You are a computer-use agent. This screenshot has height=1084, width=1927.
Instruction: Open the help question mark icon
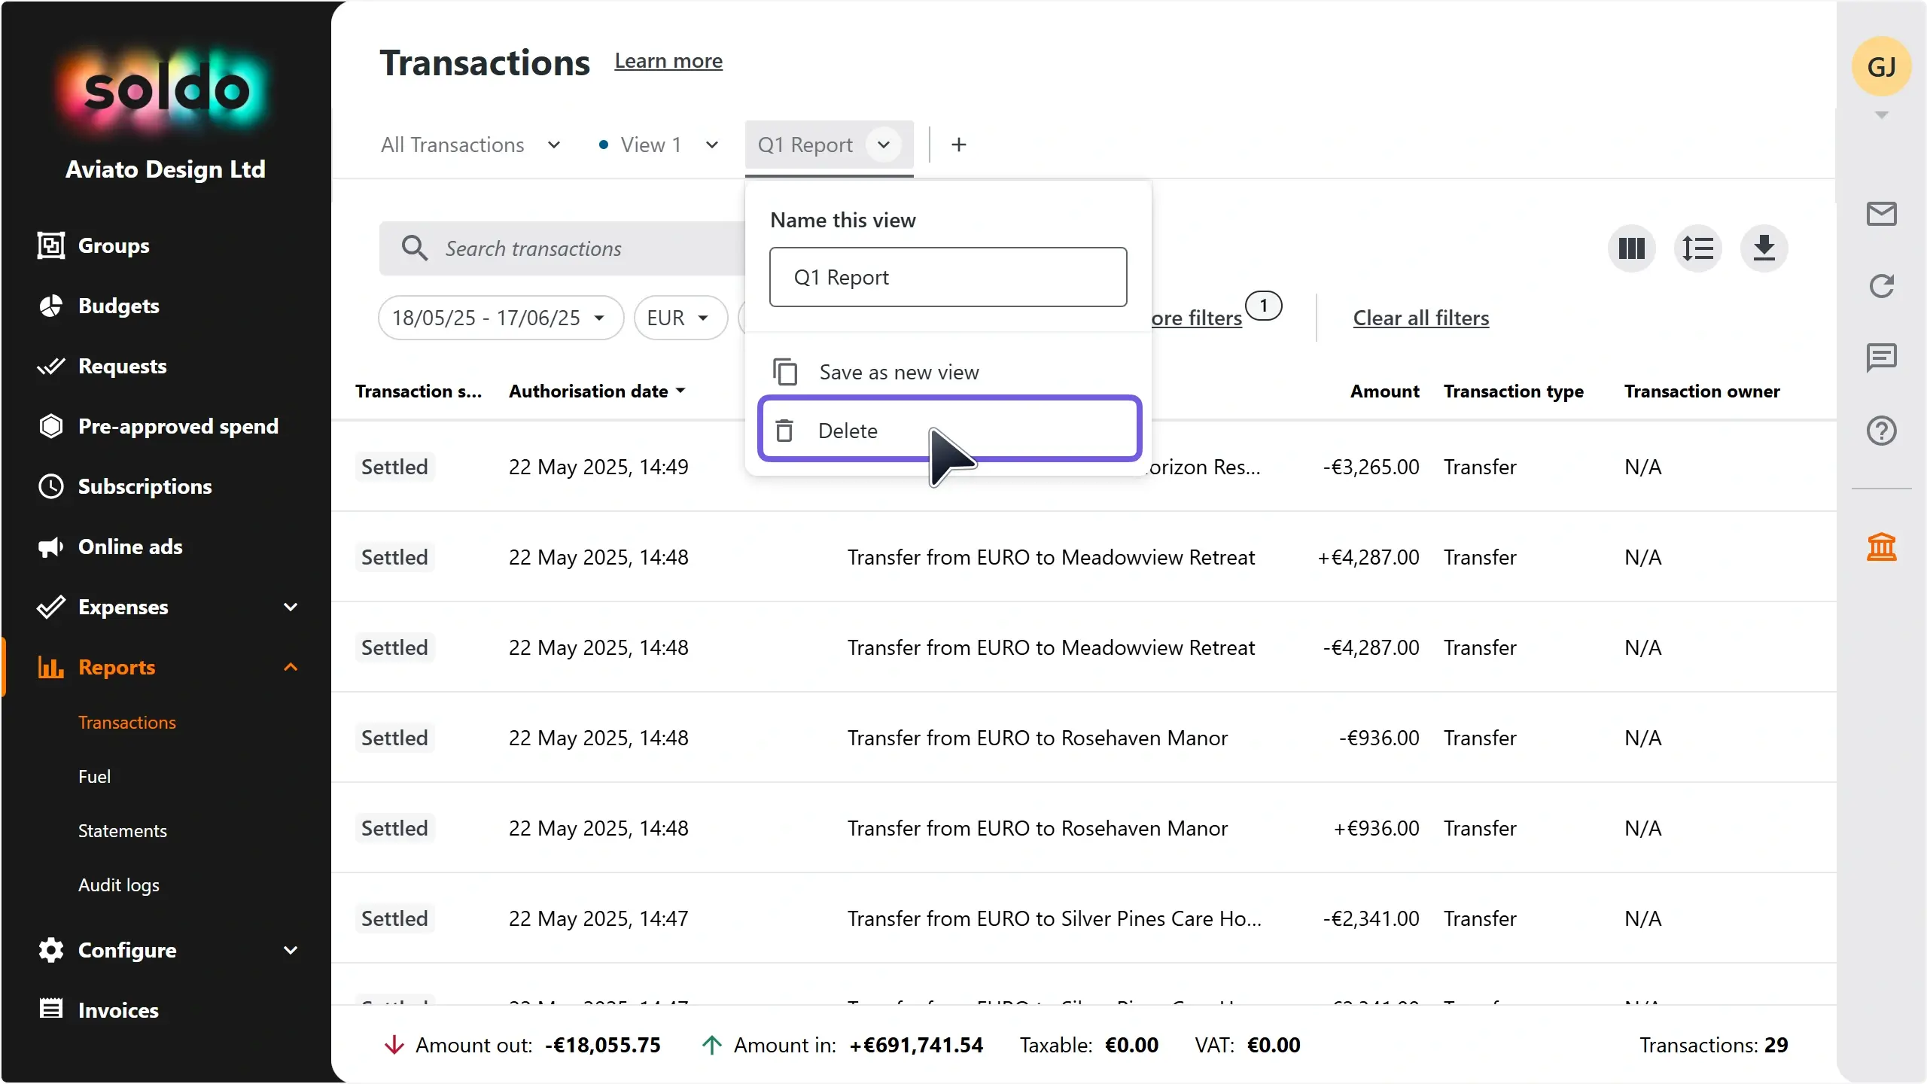point(1881,431)
